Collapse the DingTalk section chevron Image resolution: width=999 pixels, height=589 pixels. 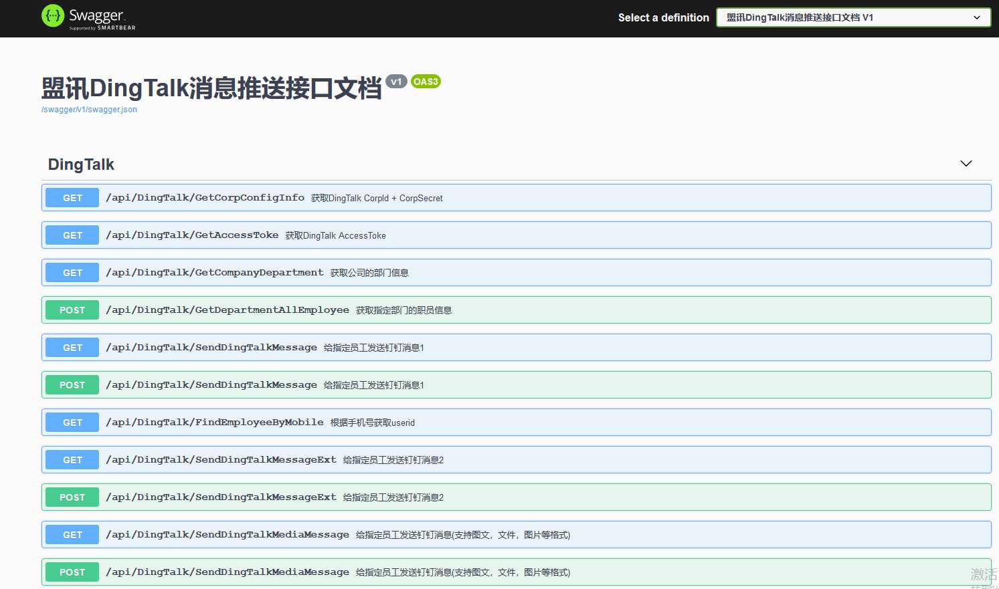pos(966,164)
